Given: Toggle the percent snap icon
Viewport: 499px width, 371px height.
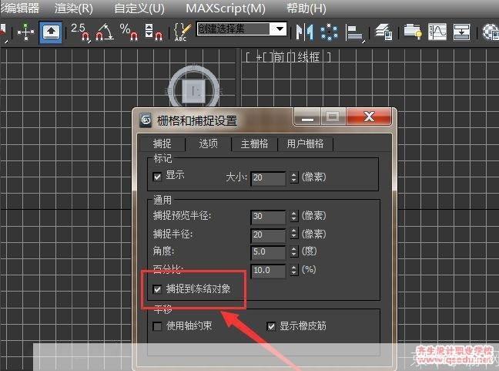Looking at the screenshot, I should (x=129, y=32).
